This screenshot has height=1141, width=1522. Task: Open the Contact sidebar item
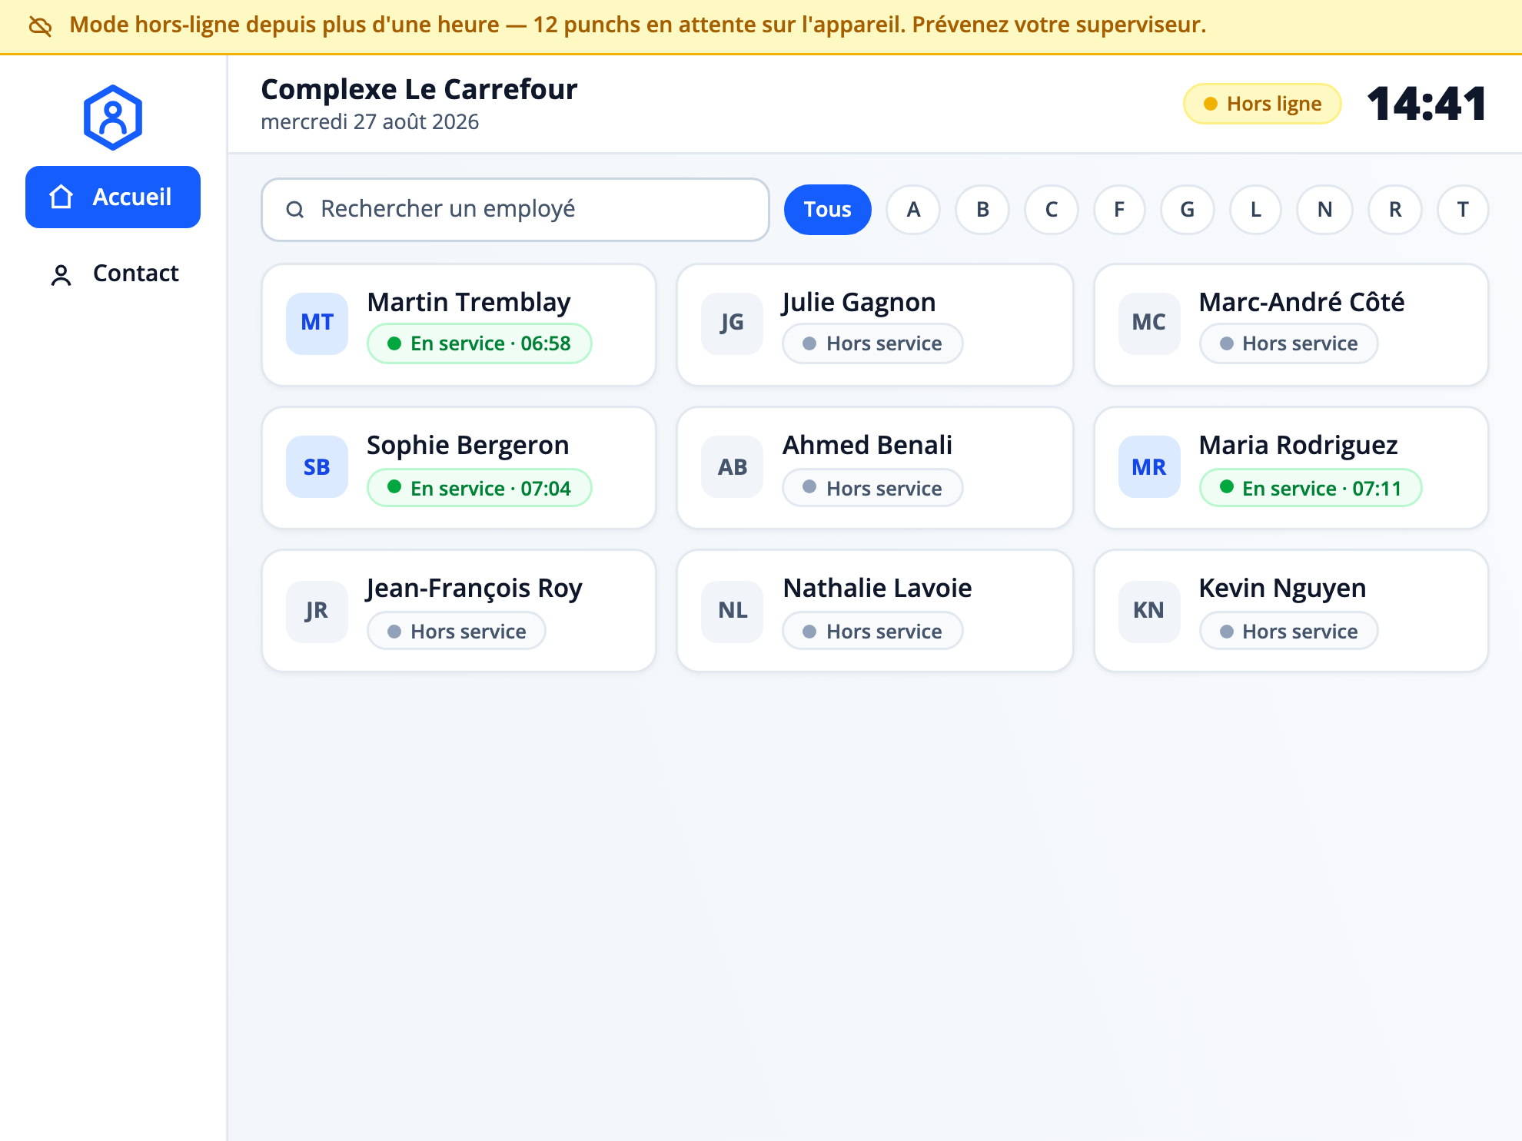[113, 274]
